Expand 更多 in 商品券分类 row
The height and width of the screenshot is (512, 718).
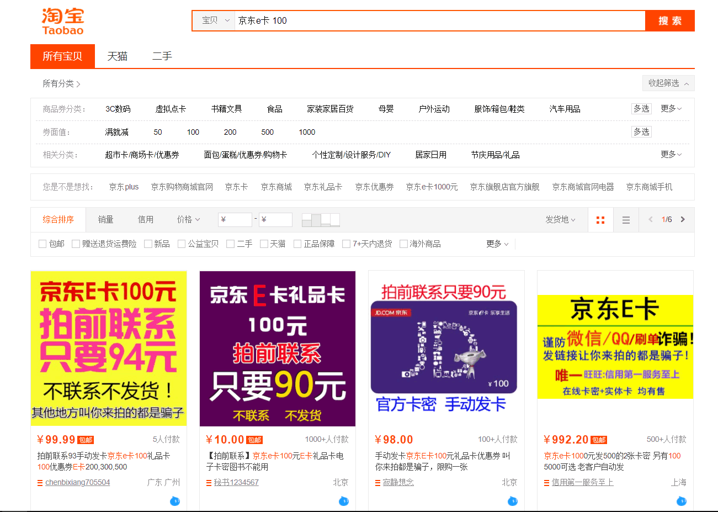click(671, 108)
